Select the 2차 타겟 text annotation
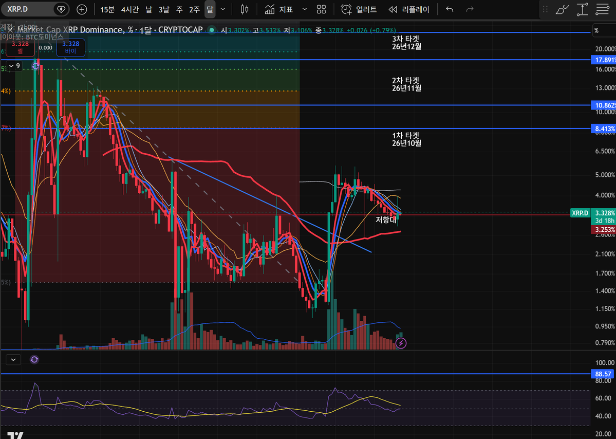Screen dimensions: 616x439 click(406, 84)
